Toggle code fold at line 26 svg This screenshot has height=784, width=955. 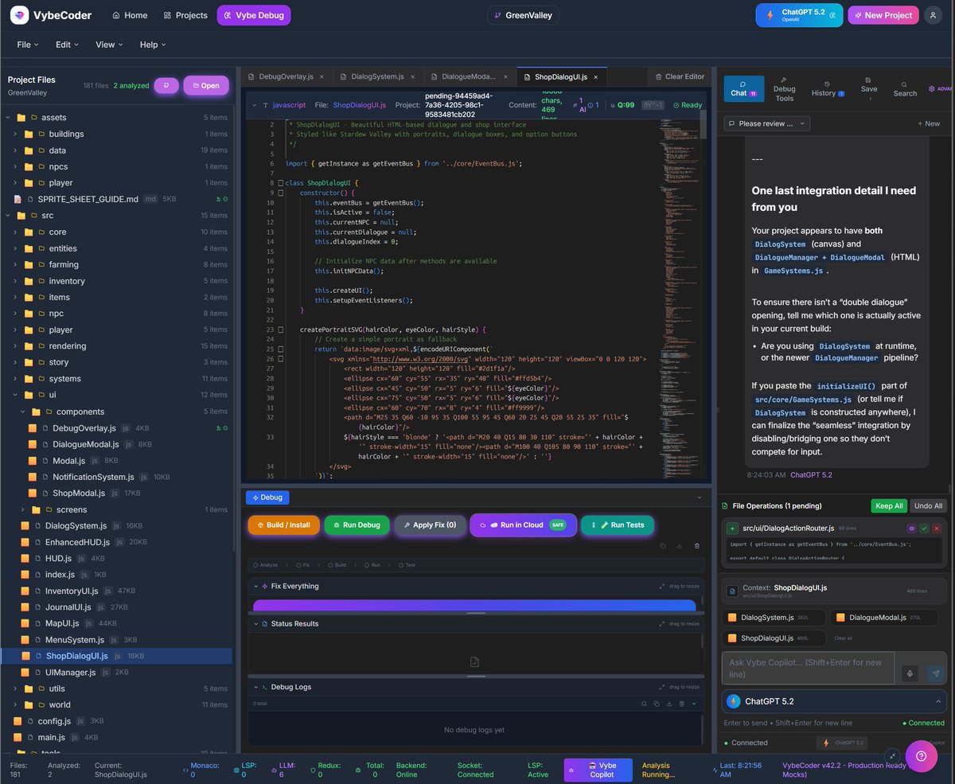279,359
